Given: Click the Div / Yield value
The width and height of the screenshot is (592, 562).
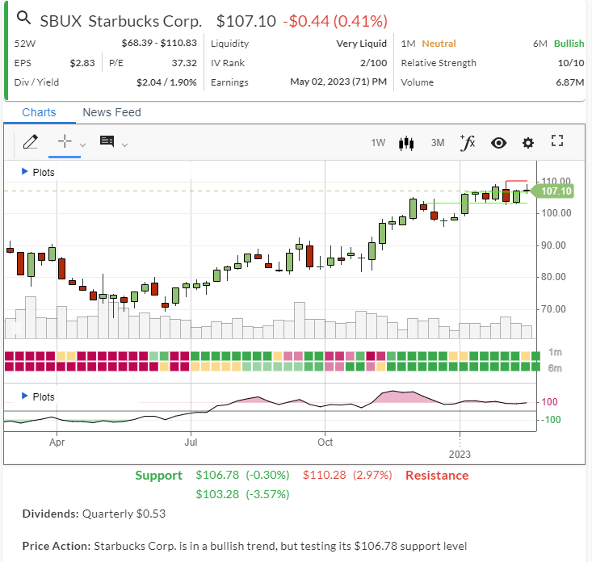Looking at the screenshot, I should pos(166,82).
